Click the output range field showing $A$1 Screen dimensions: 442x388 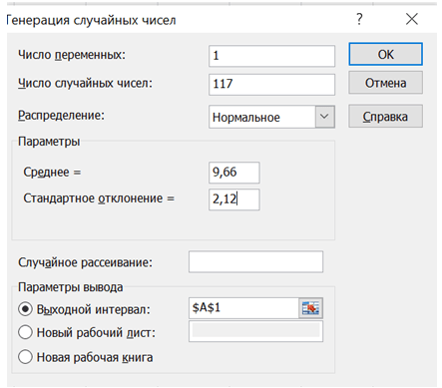[244, 308]
